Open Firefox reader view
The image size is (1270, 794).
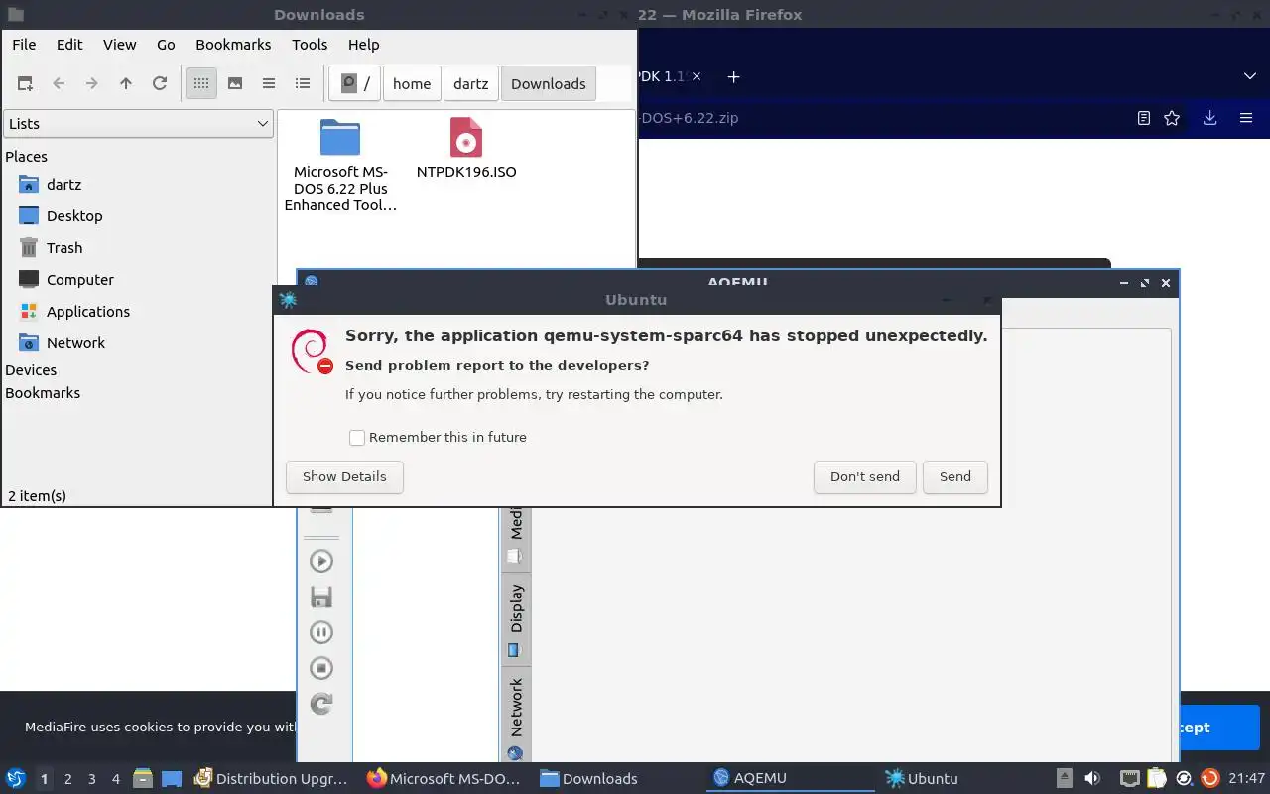click(1144, 118)
